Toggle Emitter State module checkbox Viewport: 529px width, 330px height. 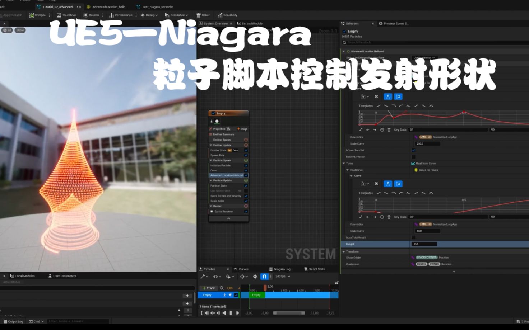point(246,150)
